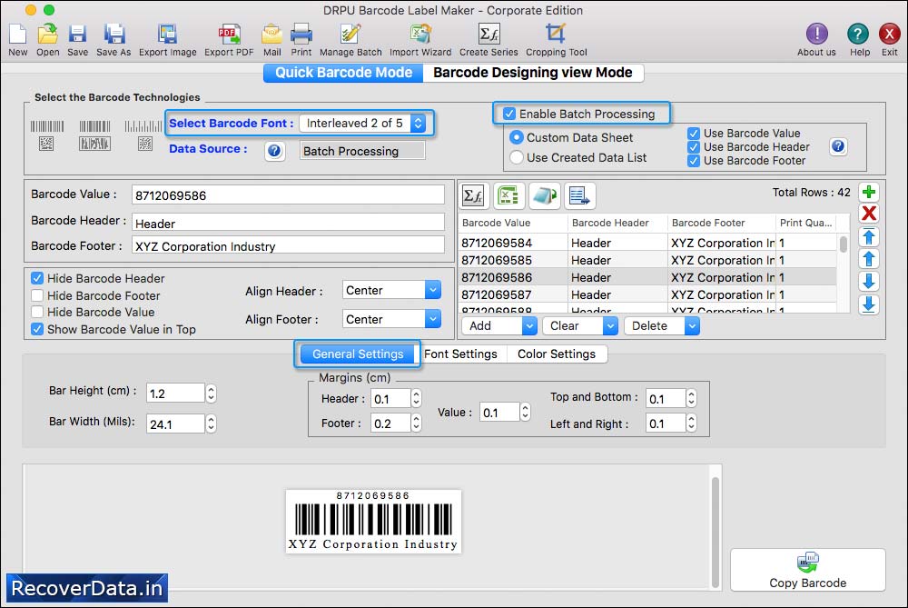Click the move row to top arrow

pos(869,236)
